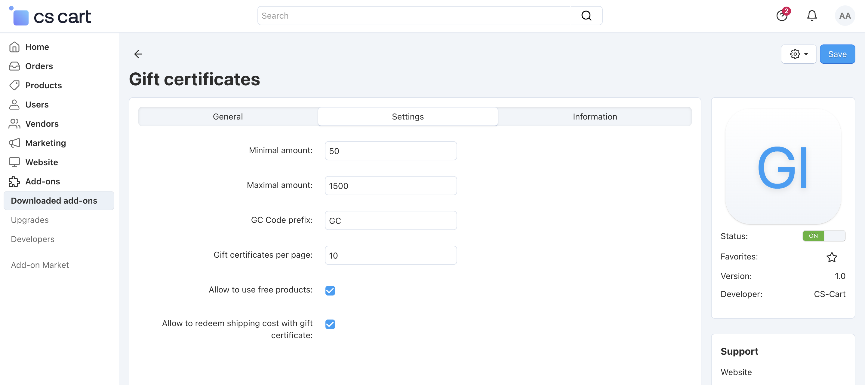
Task: Open the Home menu label
Action: coord(37,47)
